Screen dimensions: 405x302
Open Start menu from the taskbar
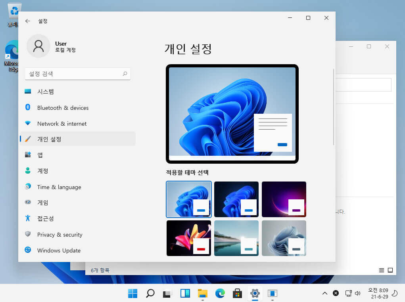pyautogui.click(x=133, y=294)
